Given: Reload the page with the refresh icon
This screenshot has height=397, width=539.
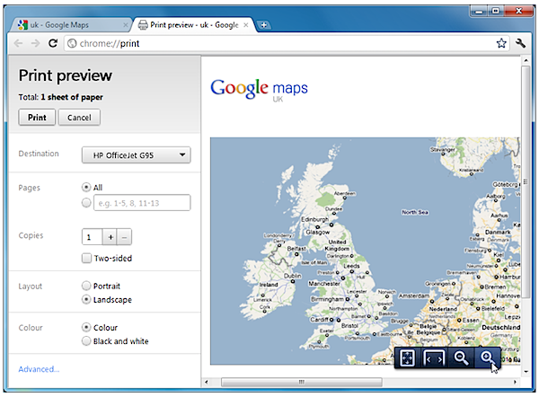Looking at the screenshot, I should pyautogui.click(x=53, y=43).
